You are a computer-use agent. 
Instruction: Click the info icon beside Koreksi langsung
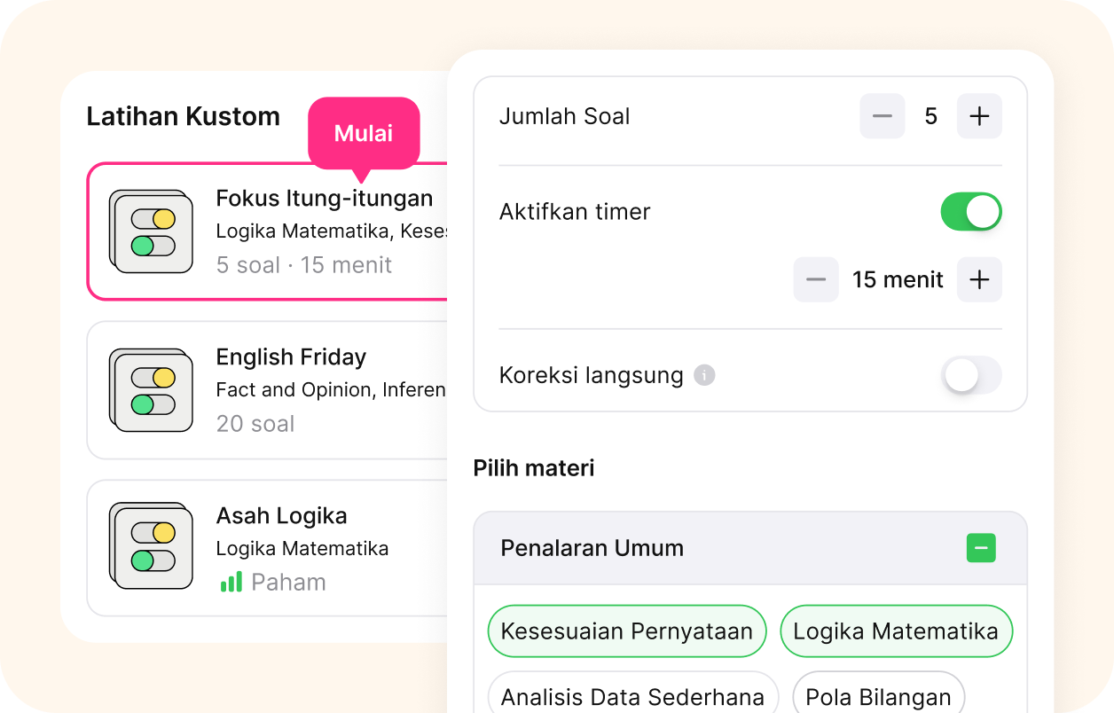tap(704, 375)
